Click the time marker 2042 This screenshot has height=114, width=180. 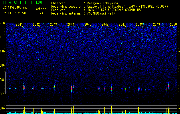(x=36, y=24)
